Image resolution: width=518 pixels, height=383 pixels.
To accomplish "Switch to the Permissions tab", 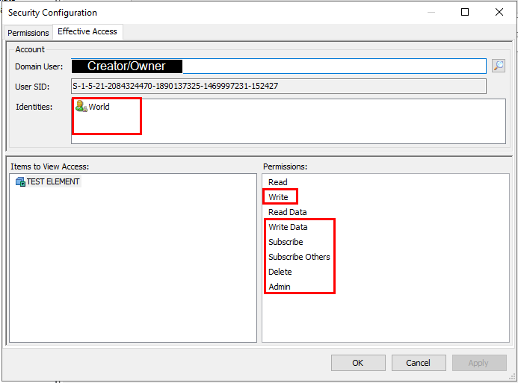I will 28,33.
